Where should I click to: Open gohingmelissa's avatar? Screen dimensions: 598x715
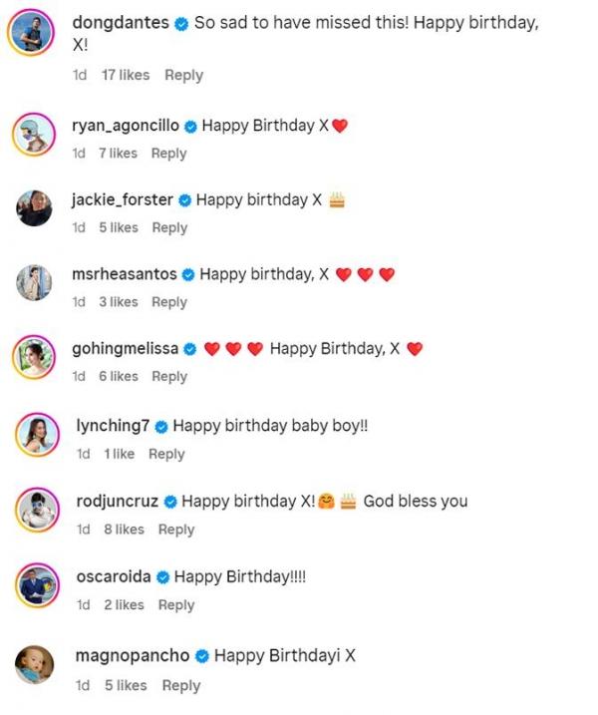coord(34,357)
